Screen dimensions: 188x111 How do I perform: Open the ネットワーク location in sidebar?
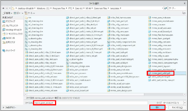coord(11,50)
